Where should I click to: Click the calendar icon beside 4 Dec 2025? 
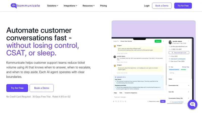click(x=169, y=56)
